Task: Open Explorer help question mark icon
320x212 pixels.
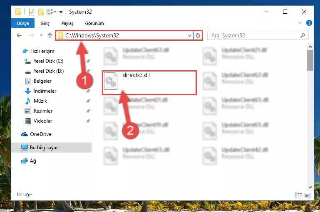Action: pos(309,23)
